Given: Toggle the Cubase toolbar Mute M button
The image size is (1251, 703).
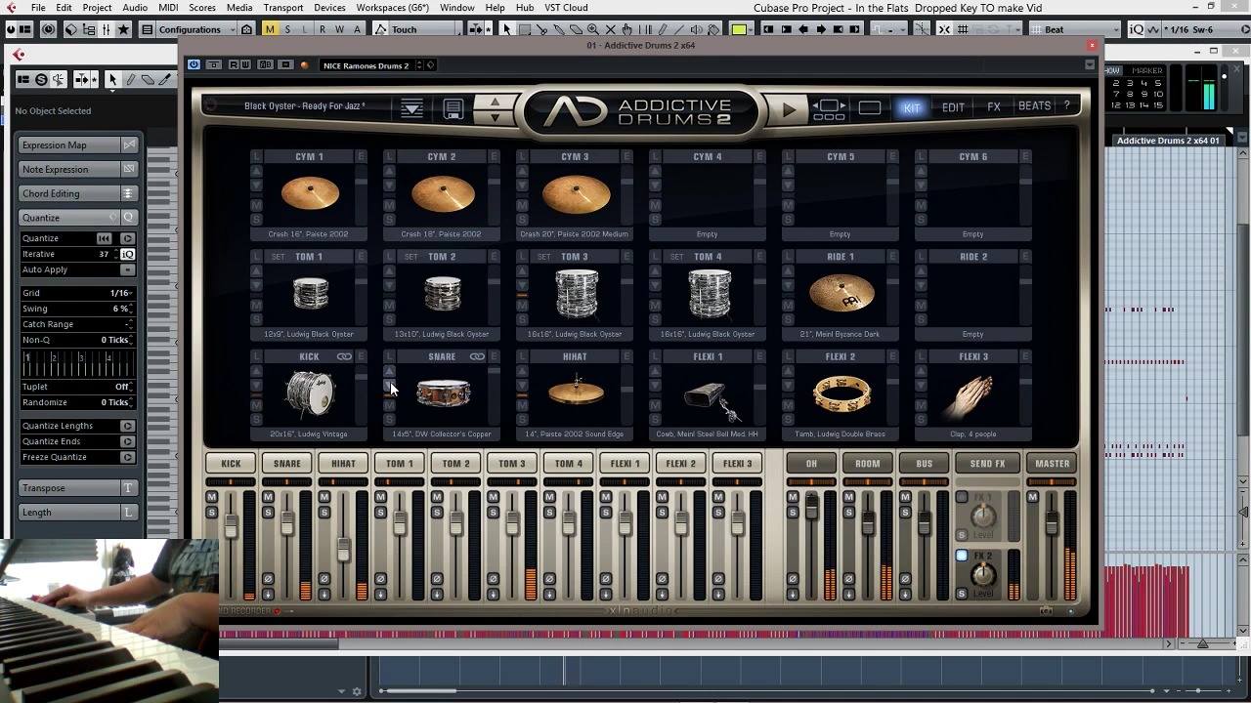Looking at the screenshot, I should click(270, 29).
